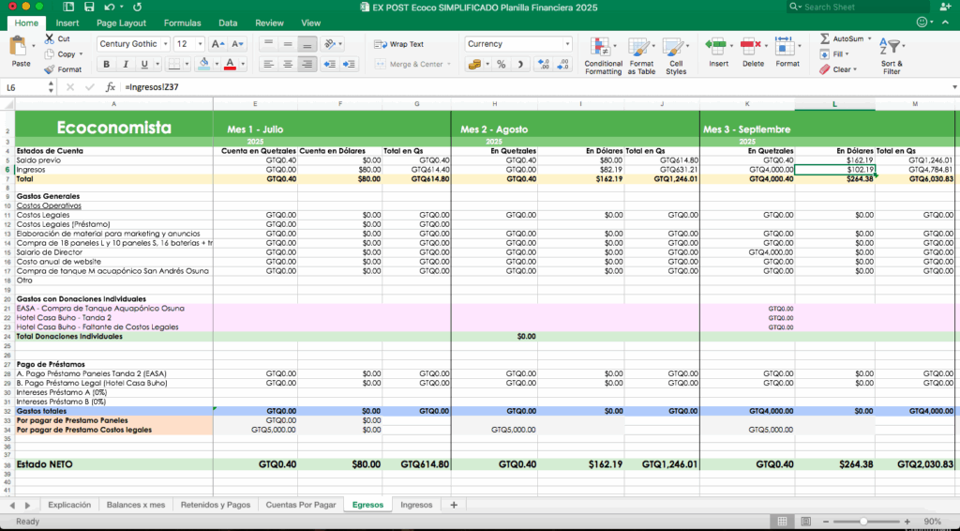Viewport: 960px width, 531px height.
Task: Click the Sort & Filter icon
Action: pos(892,47)
